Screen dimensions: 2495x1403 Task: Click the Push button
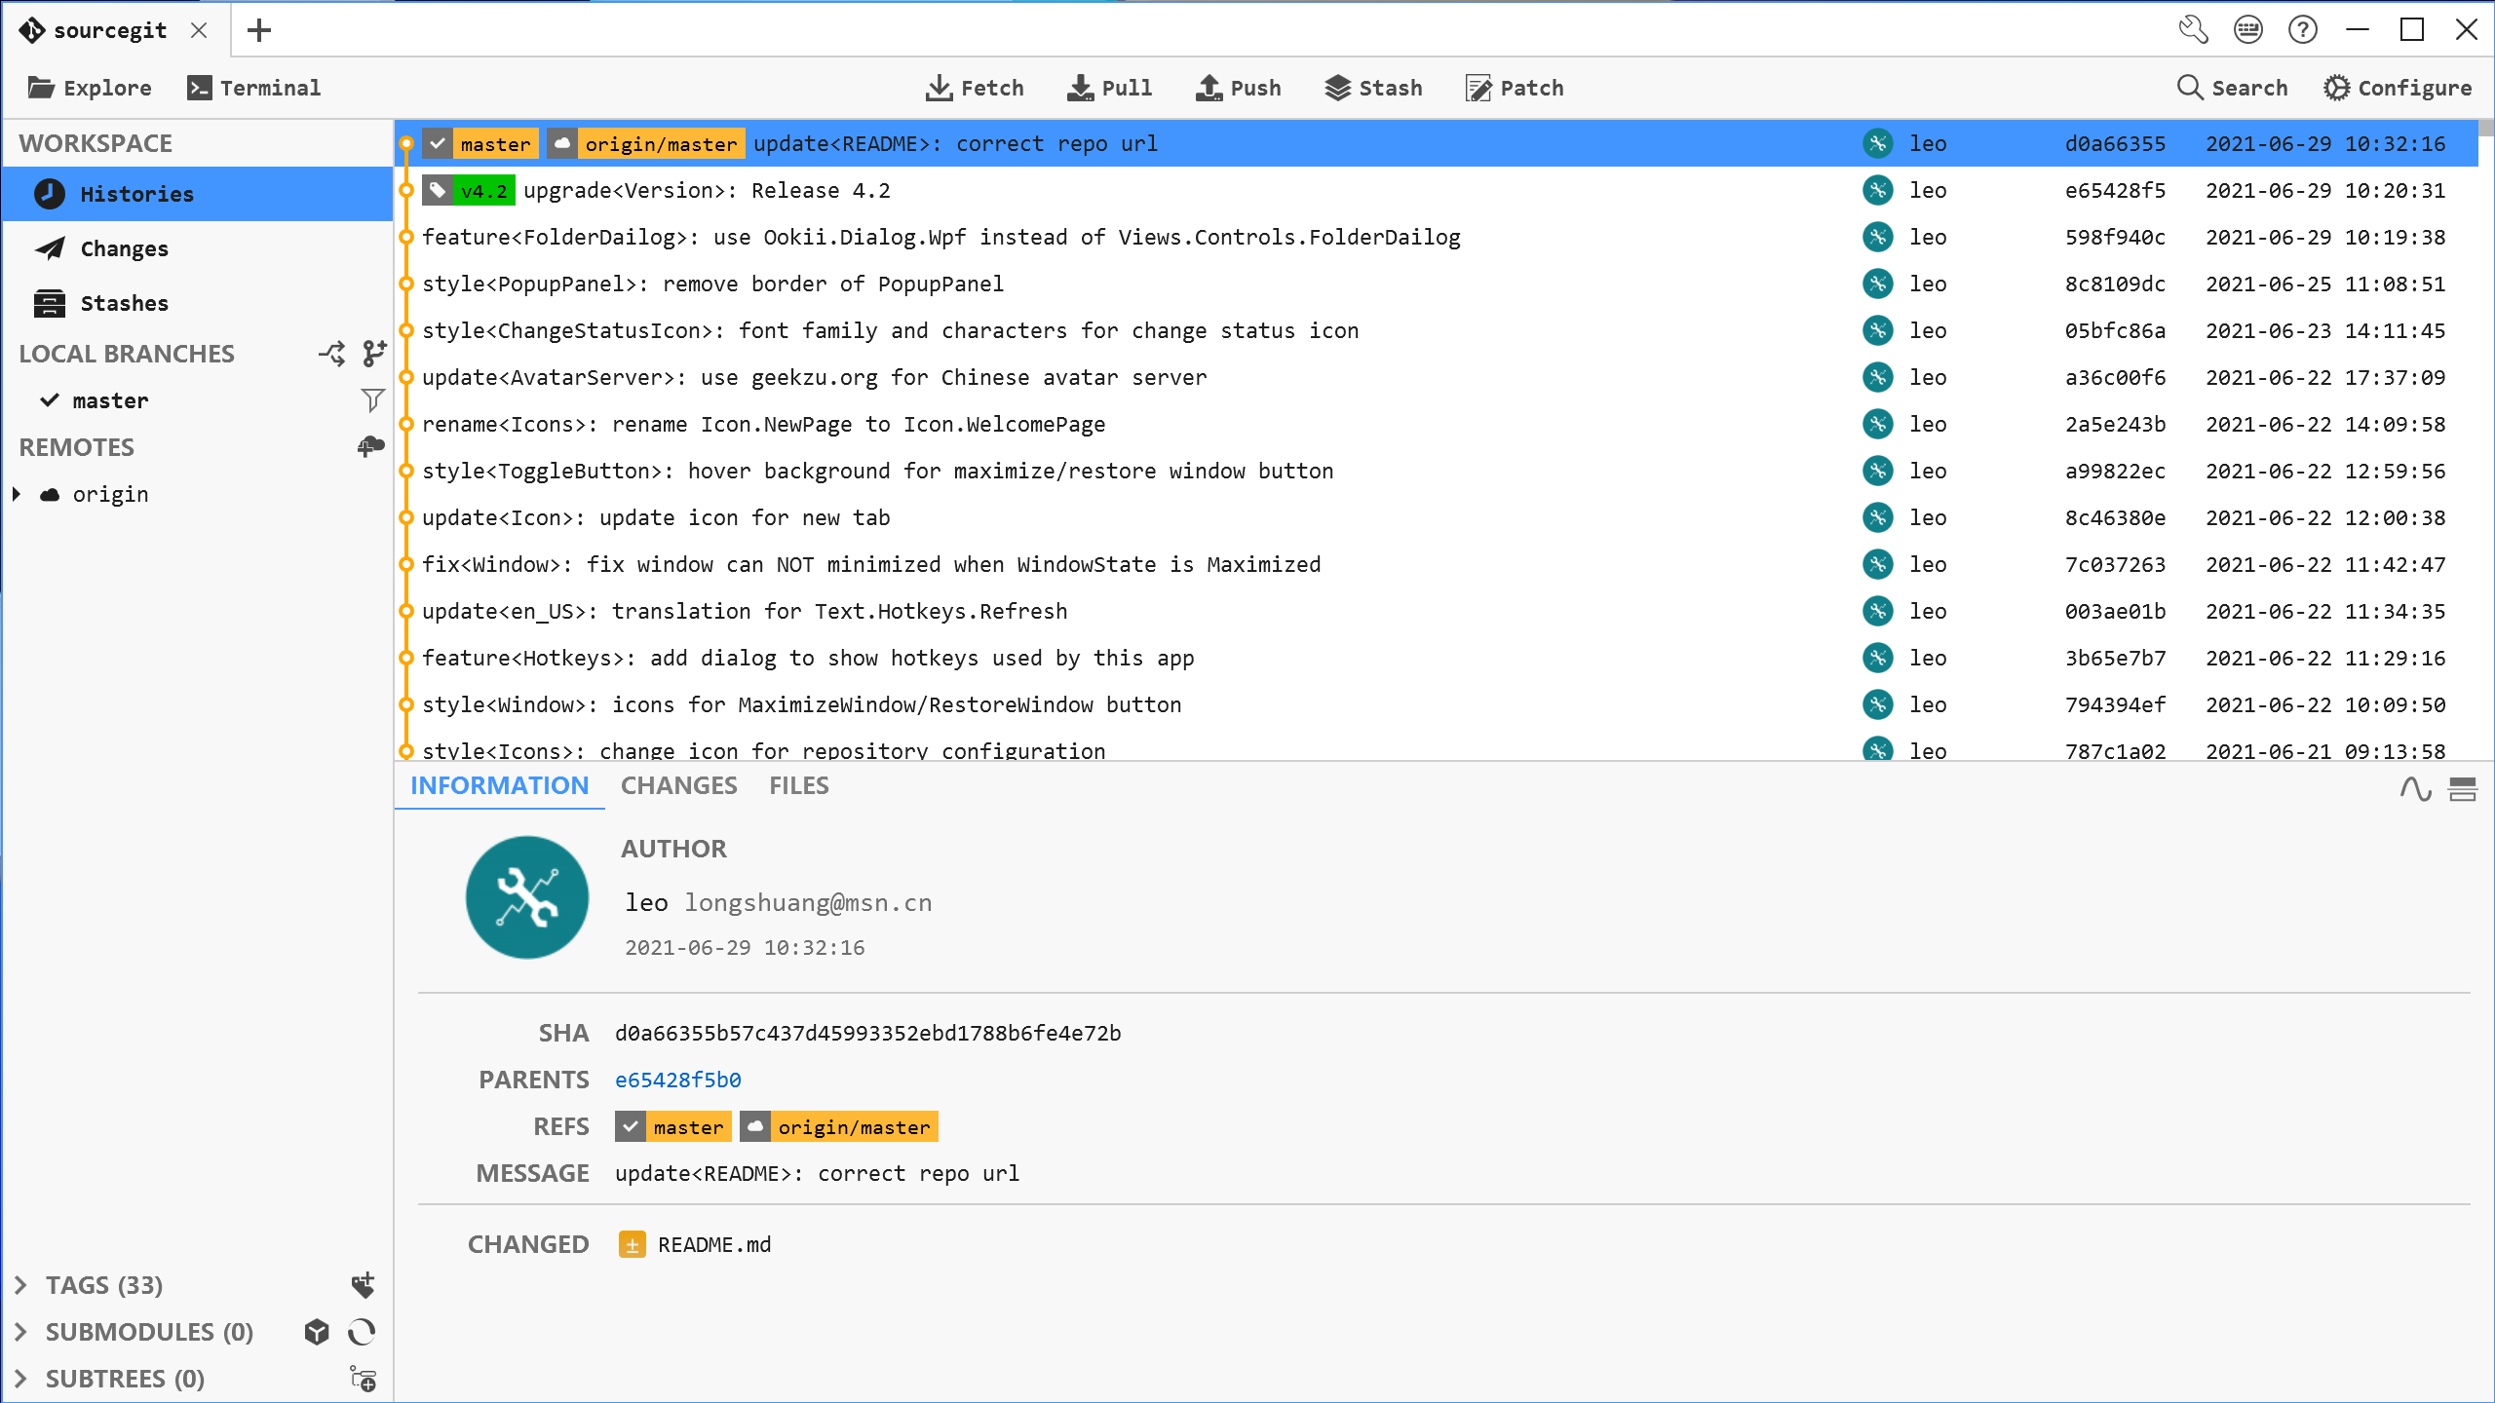pos(1239,88)
